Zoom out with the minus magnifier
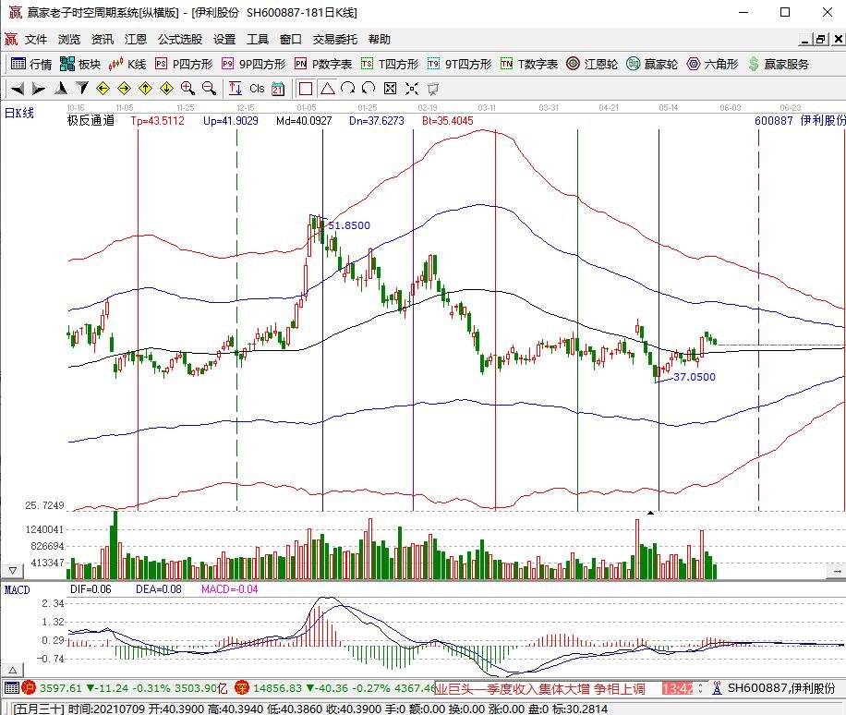Image resolution: width=846 pixels, height=715 pixels. (x=209, y=89)
